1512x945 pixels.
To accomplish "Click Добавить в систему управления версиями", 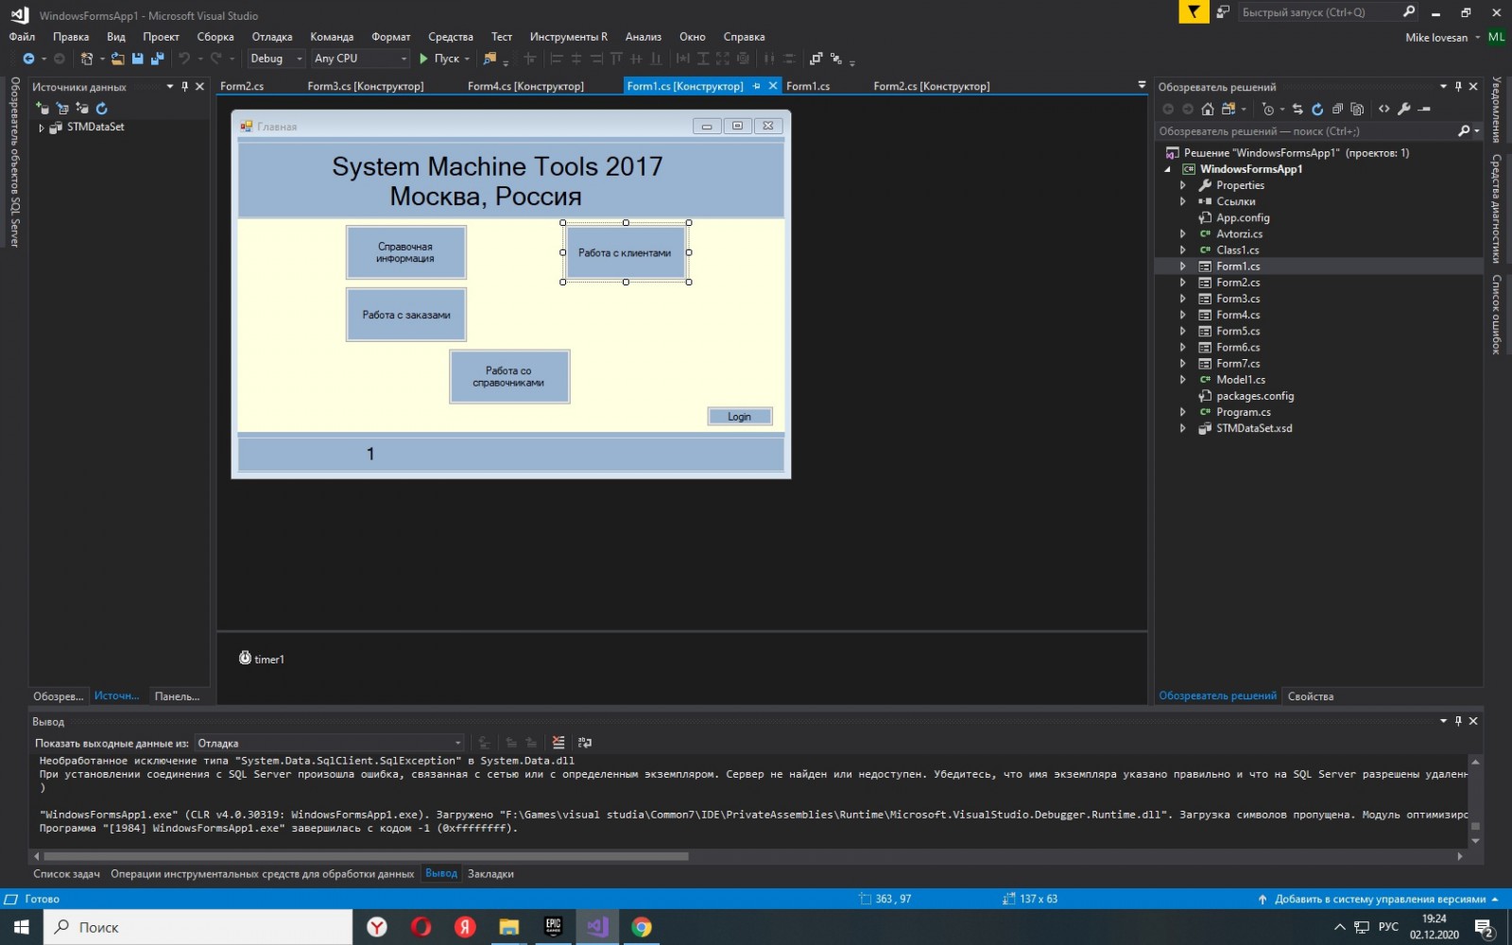I will coord(1379,899).
